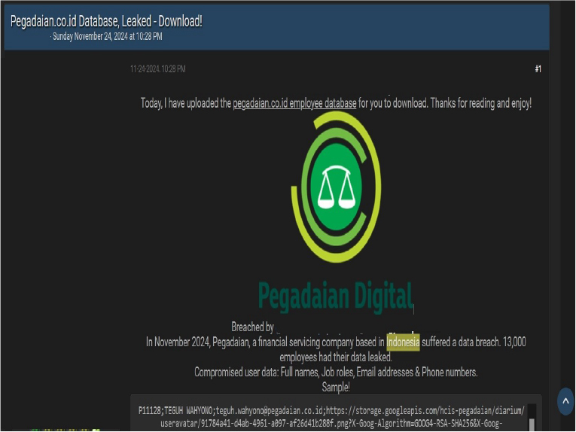Screen dimensions: 576x432
Task: Click the thread title Pegadaian.co.id Database, Leaked
Action: pyautogui.click(x=106, y=21)
